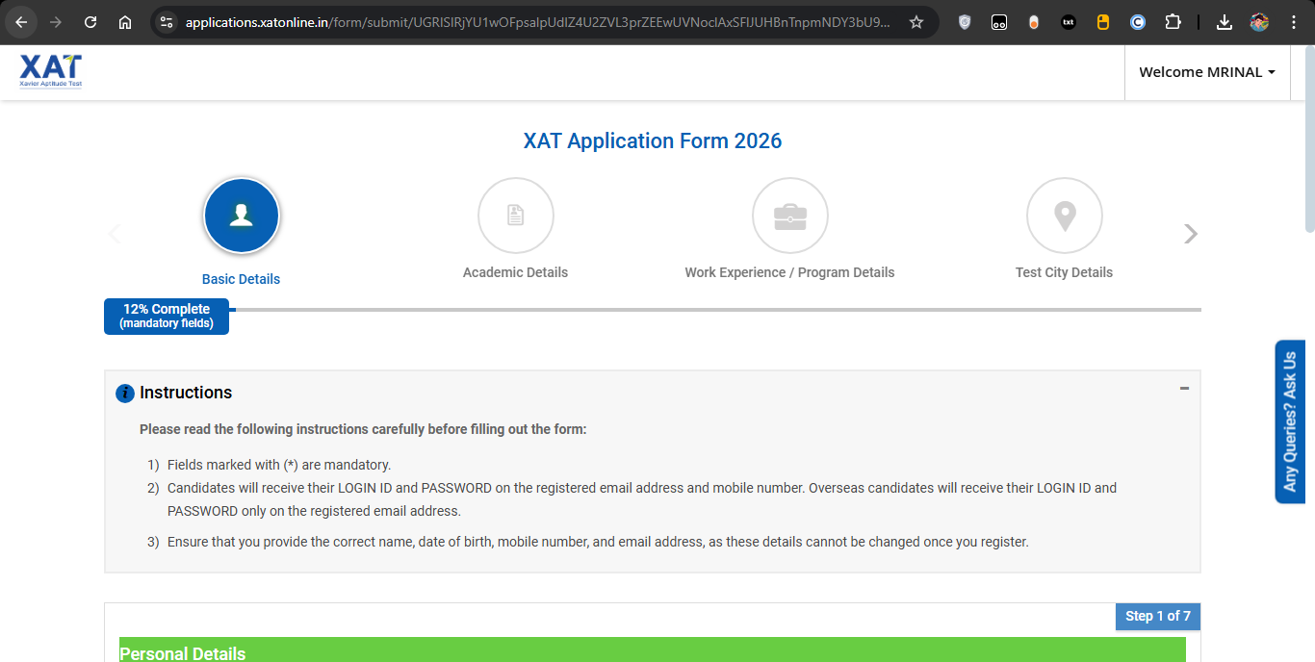Open the Any Queries? Ask Us tab

coord(1290,421)
